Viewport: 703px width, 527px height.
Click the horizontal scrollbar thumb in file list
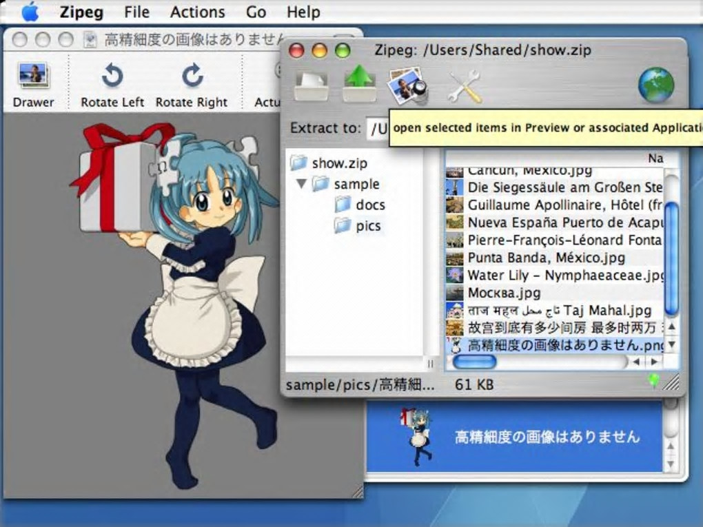pos(474,362)
